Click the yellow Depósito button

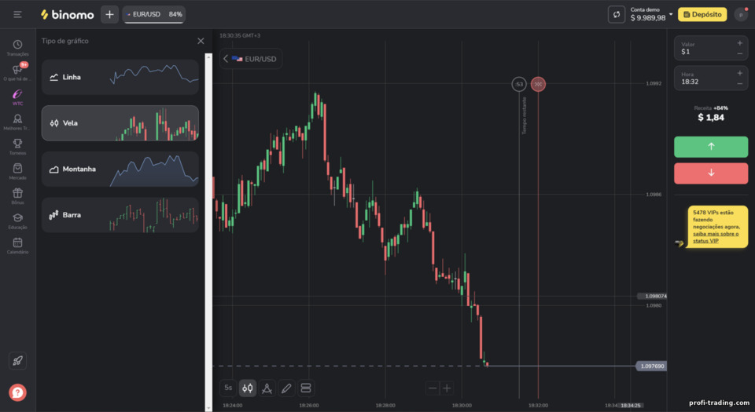click(702, 14)
